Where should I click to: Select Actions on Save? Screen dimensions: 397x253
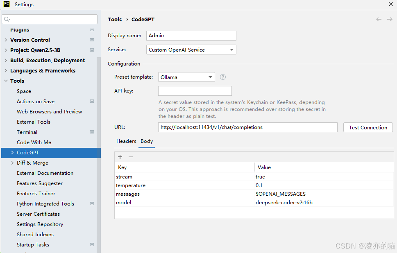pos(36,101)
